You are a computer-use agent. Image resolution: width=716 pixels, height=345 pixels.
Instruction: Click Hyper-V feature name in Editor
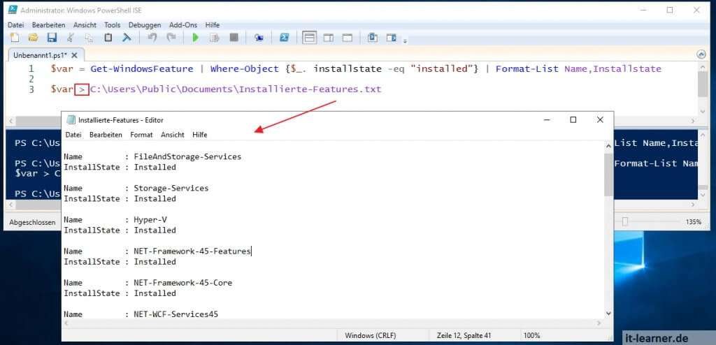[x=150, y=219]
